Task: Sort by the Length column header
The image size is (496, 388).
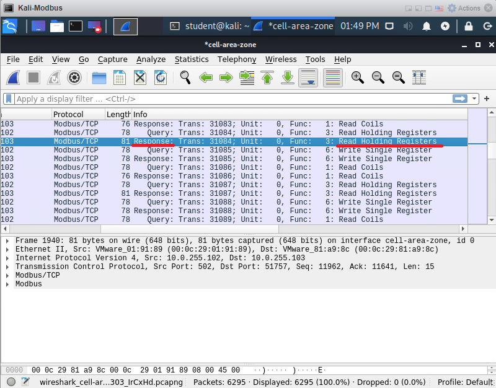Action: (x=118, y=114)
